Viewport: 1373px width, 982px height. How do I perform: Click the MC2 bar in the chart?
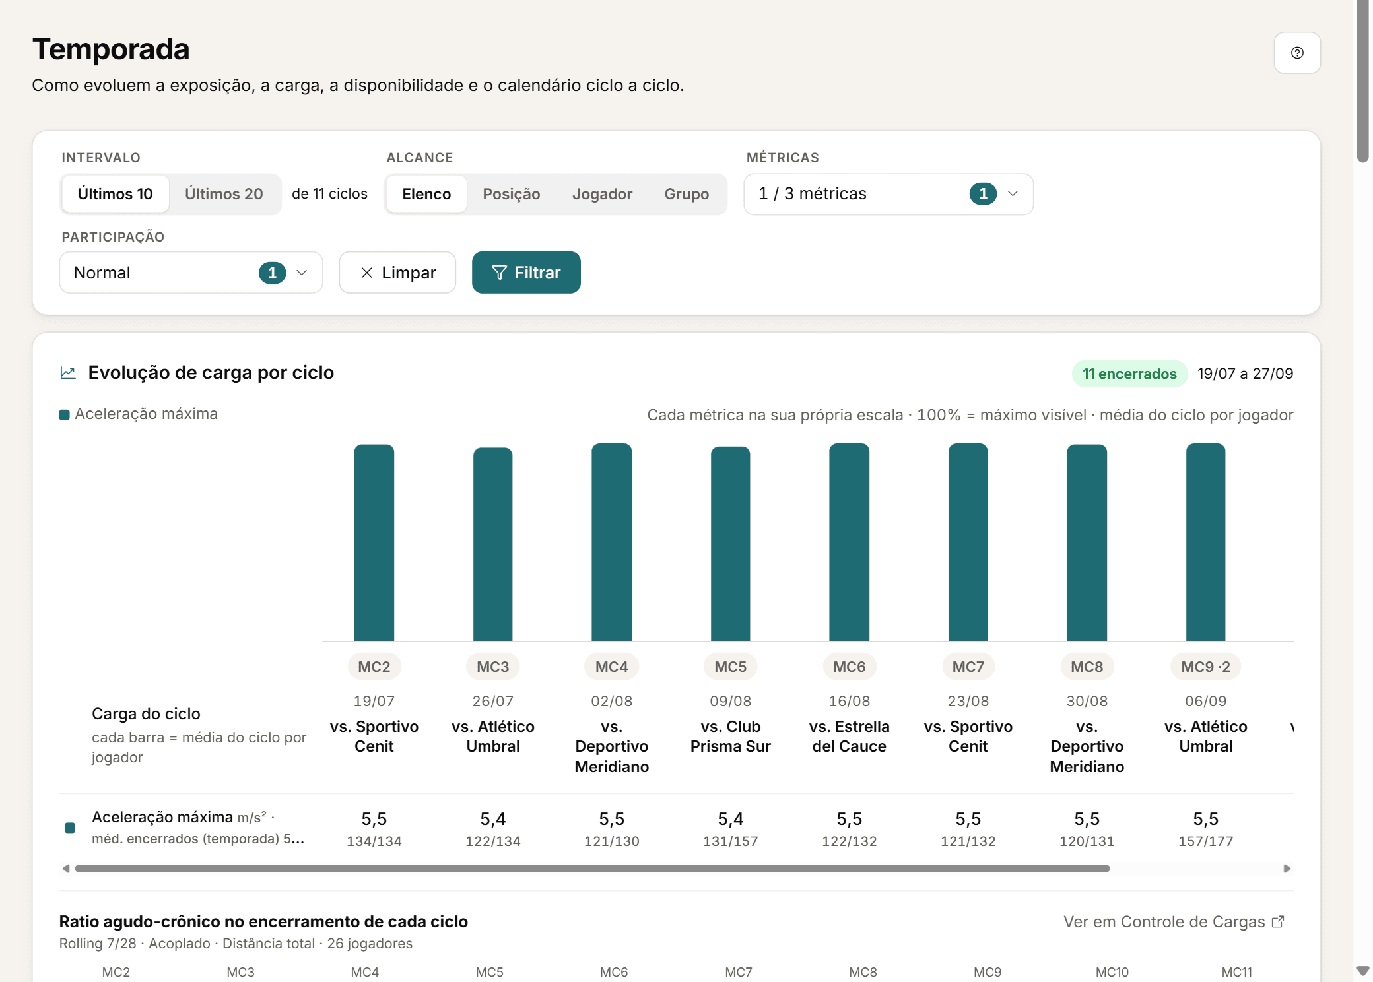click(374, 542)
